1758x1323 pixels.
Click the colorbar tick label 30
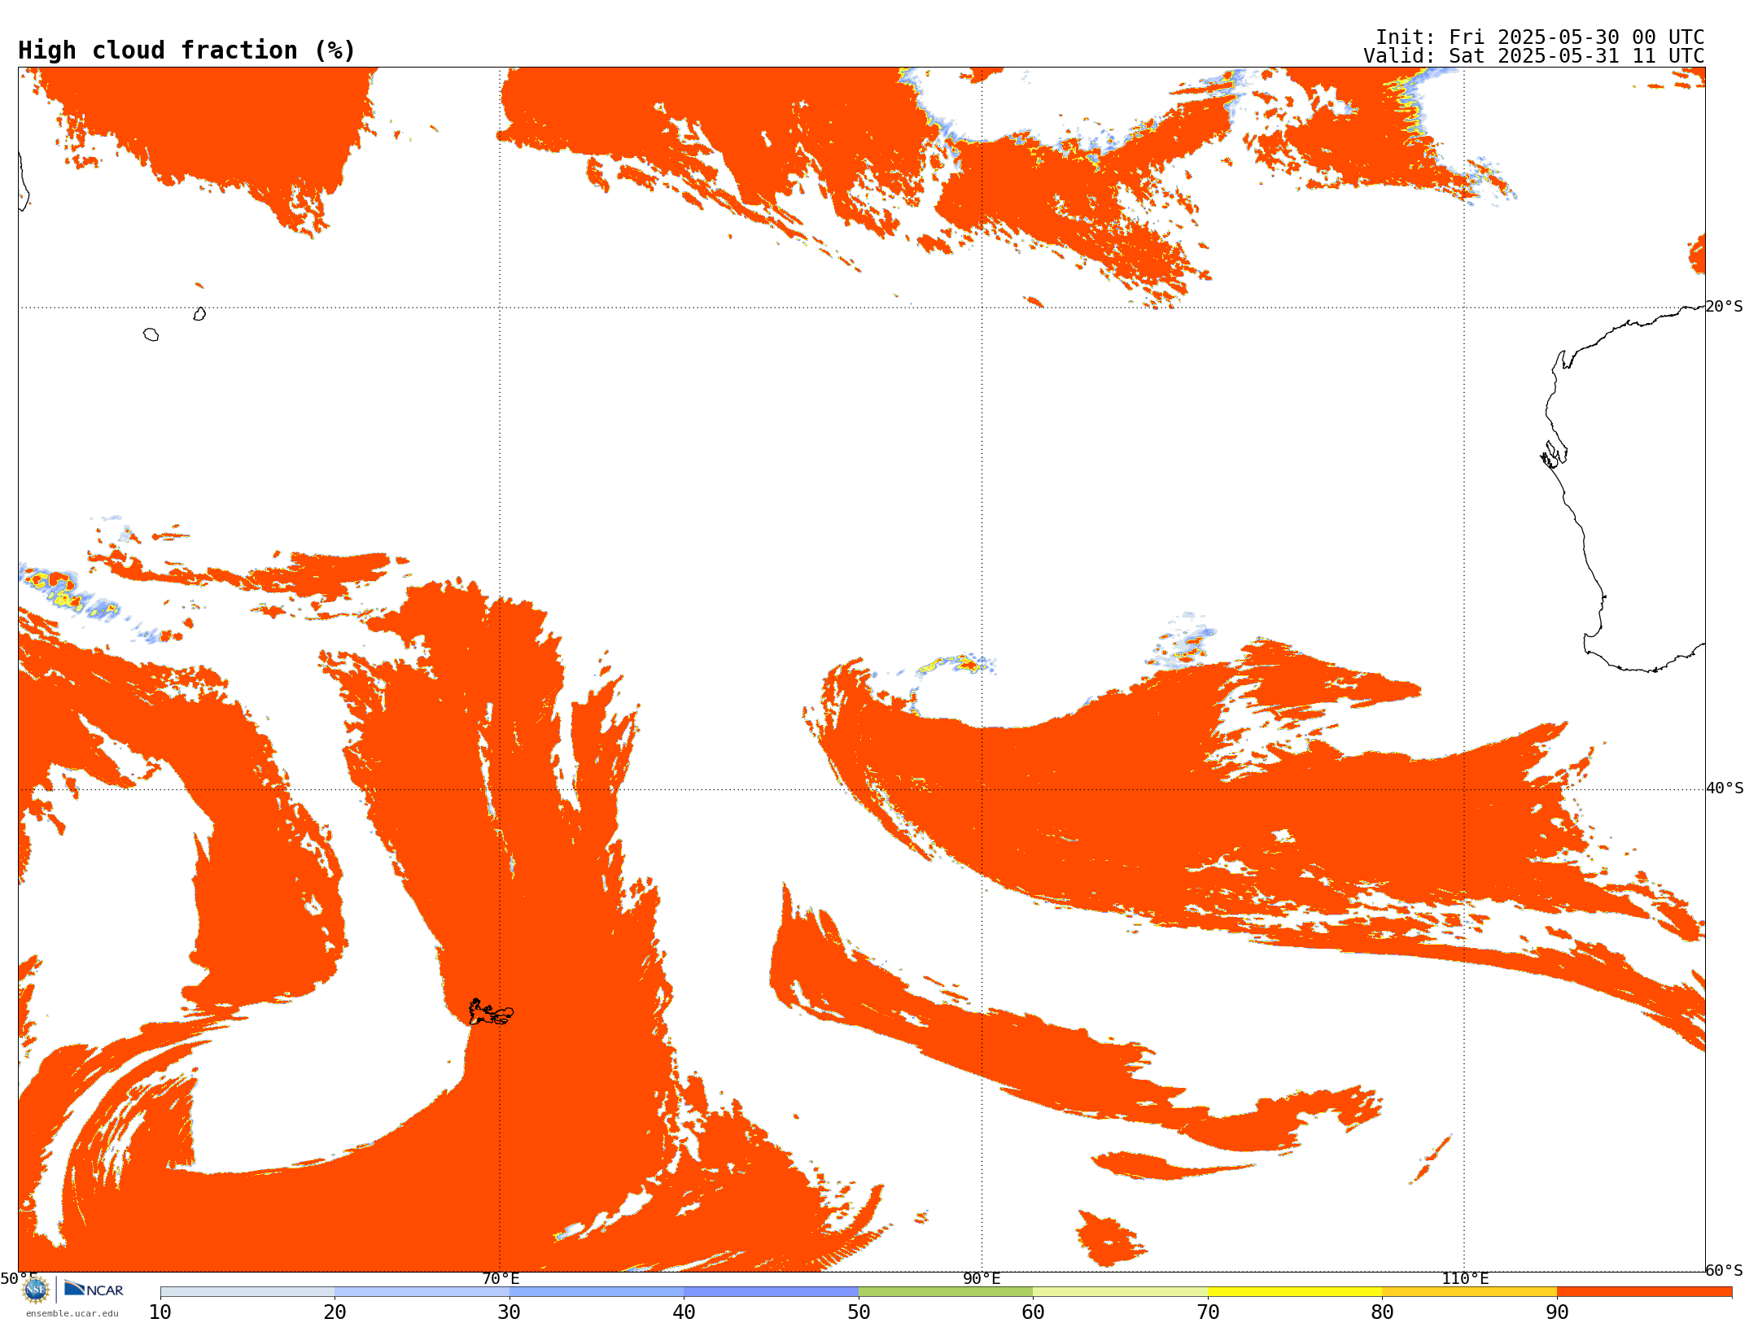pyautogui.click(x=509, y=1312)
